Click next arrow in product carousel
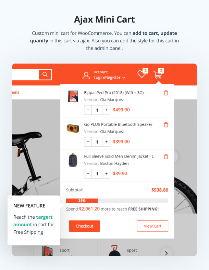209x270 pixels. pos(166,253)
